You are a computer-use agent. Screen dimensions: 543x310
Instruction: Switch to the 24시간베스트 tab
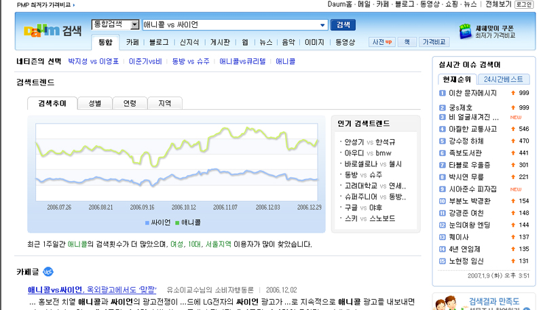503,79
